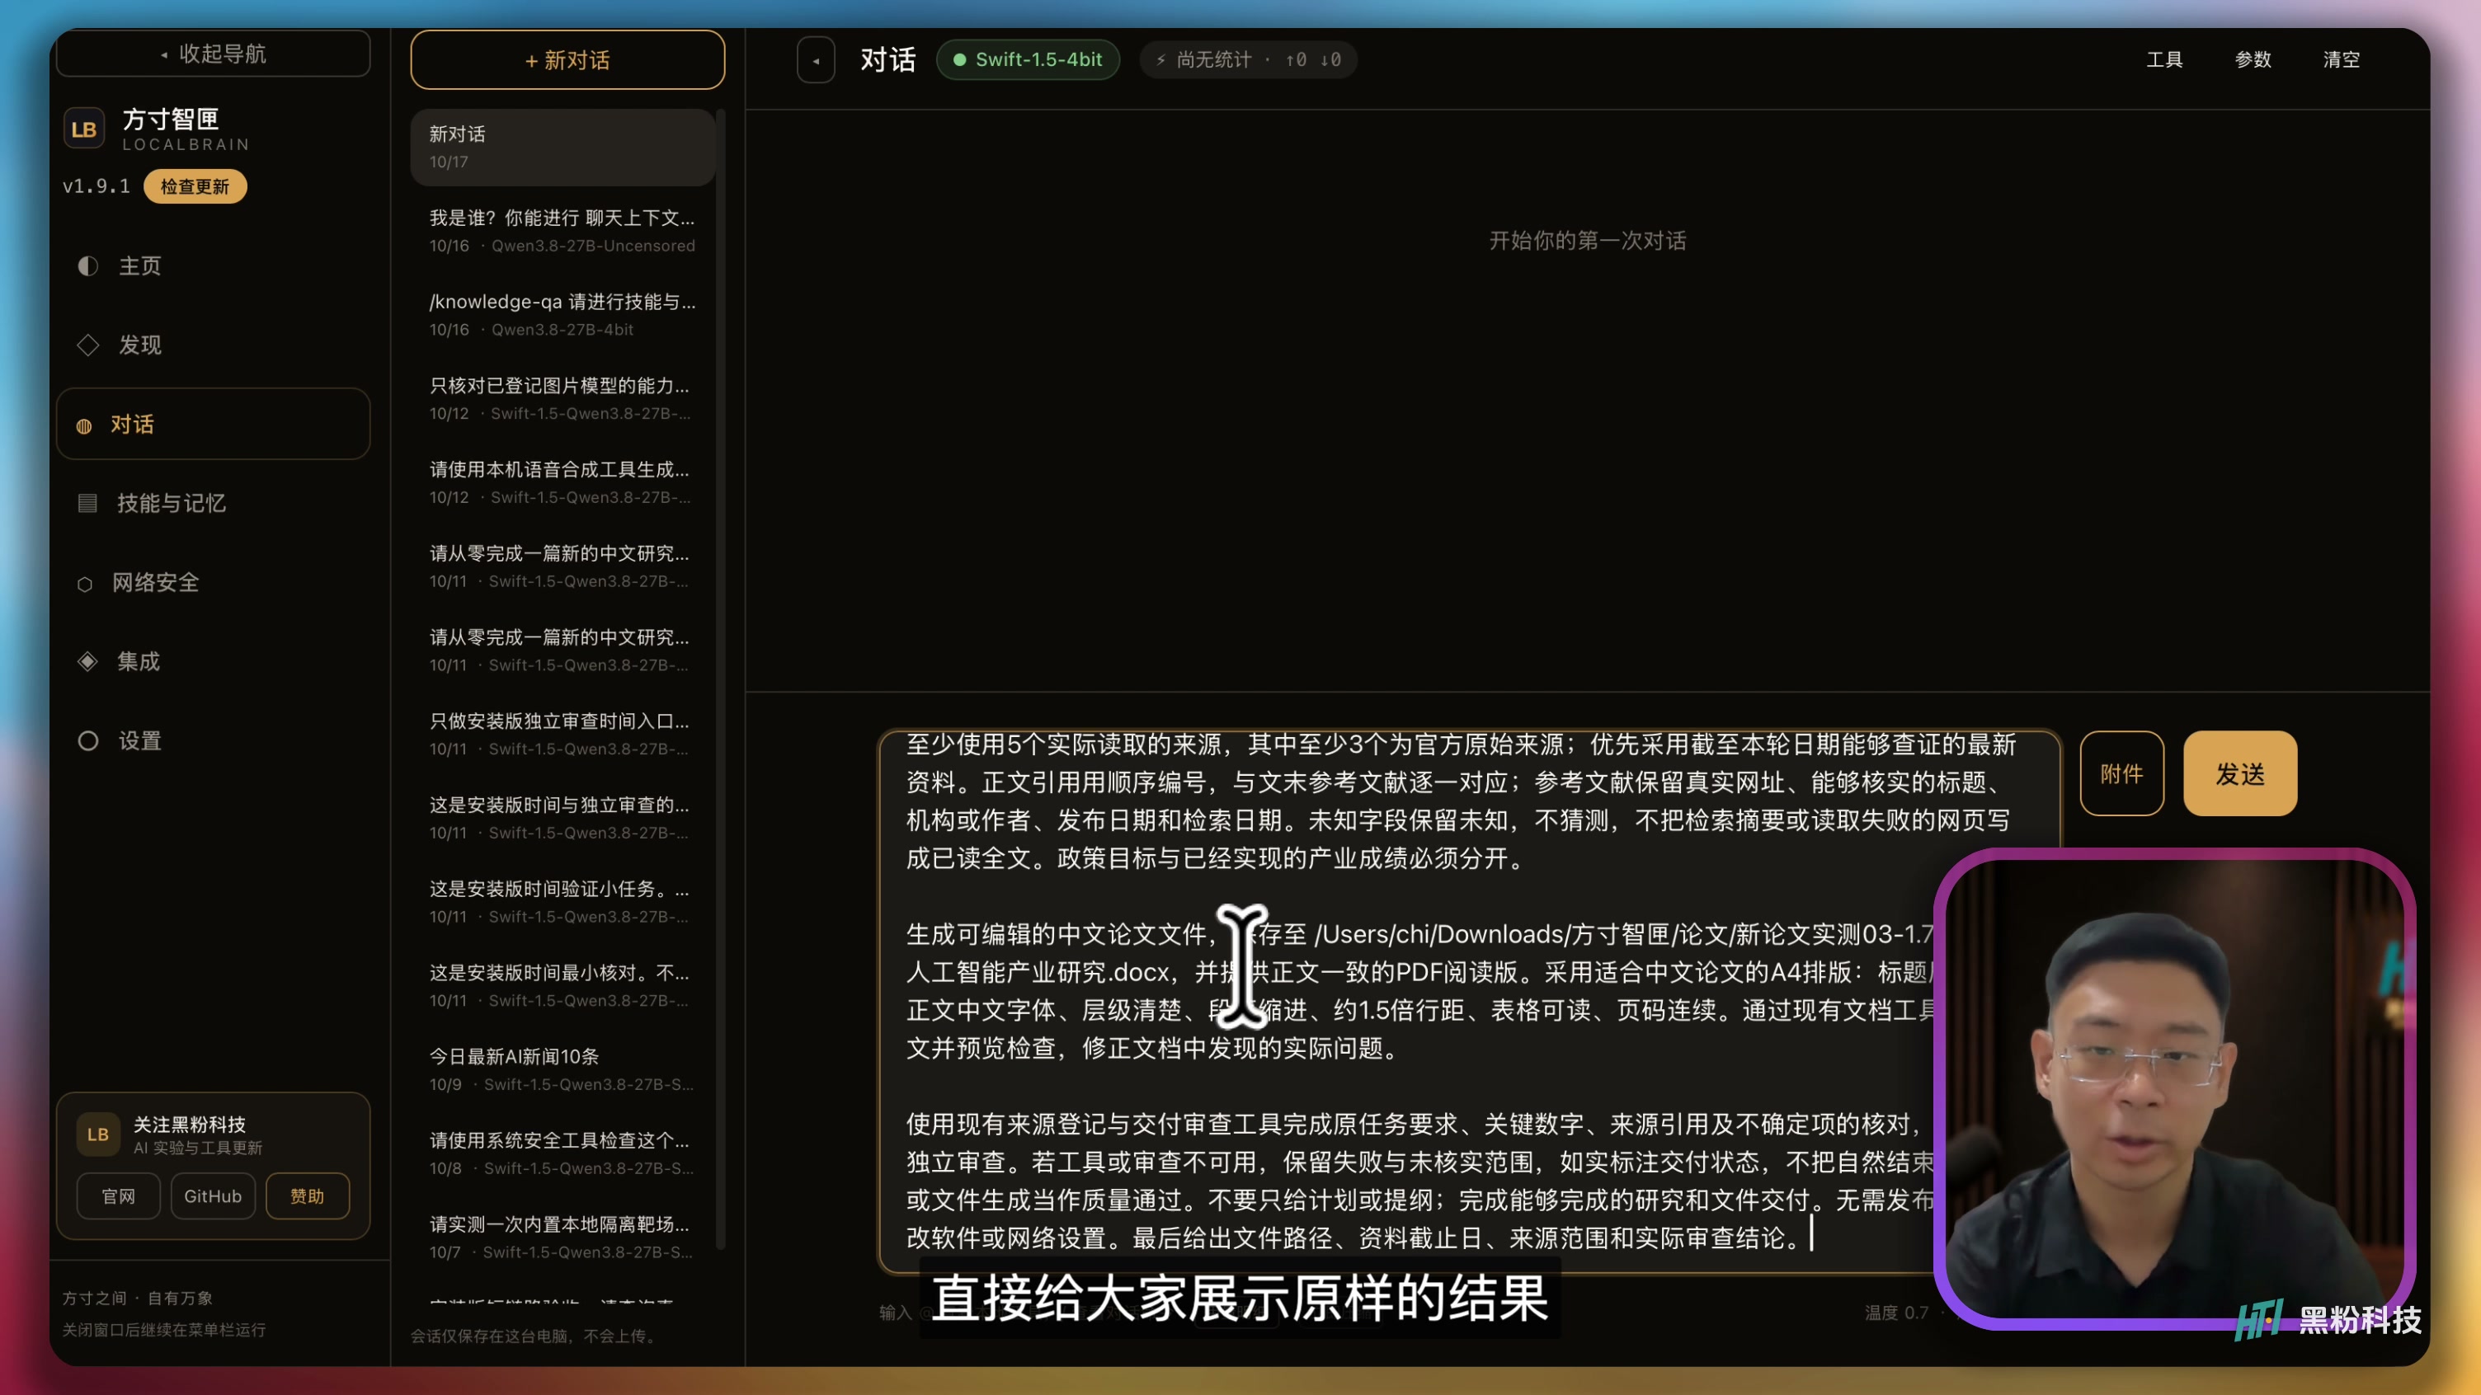Open the /knowledge-qa conversation
The image size is (2481, 1395).
click(x=563, y=314)
